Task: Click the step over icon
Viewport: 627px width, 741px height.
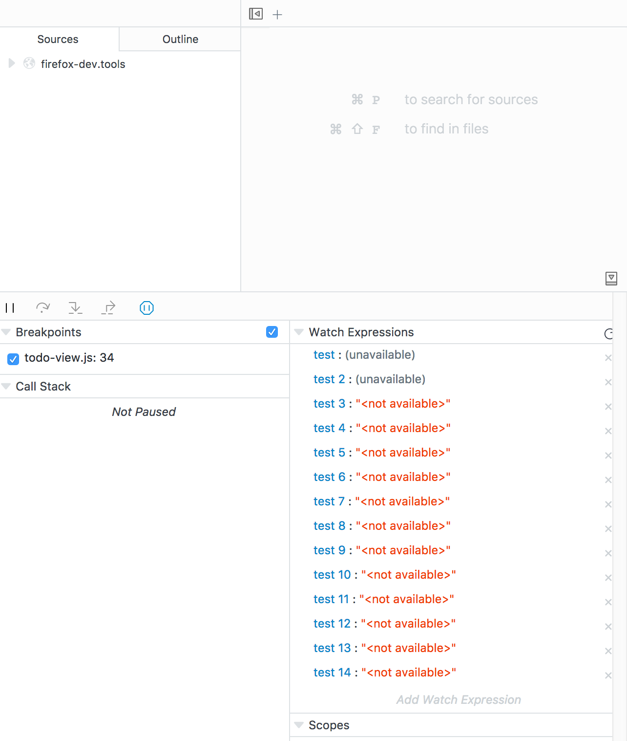Action: [43, 307]
